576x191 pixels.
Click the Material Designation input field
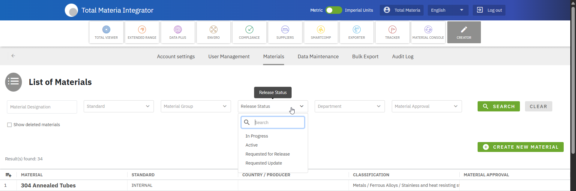42,107
